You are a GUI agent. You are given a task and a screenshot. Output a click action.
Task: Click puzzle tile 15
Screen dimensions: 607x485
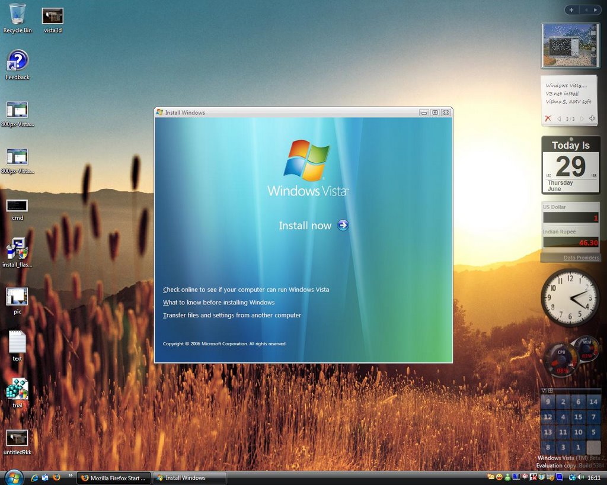point(578,417)
